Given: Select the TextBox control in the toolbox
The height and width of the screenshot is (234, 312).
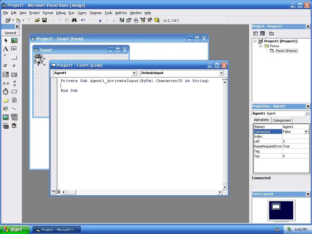Looking at the screenshot, I should [14, 49].
